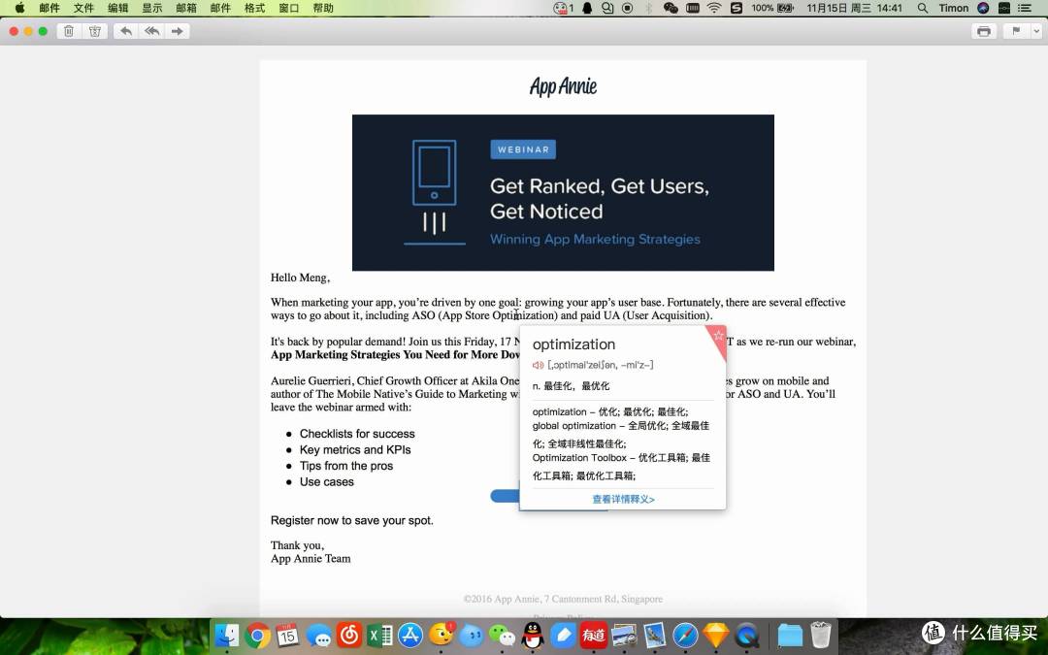Open the 显示 menu
1048x655 pixels.
[x=151, y=8]
